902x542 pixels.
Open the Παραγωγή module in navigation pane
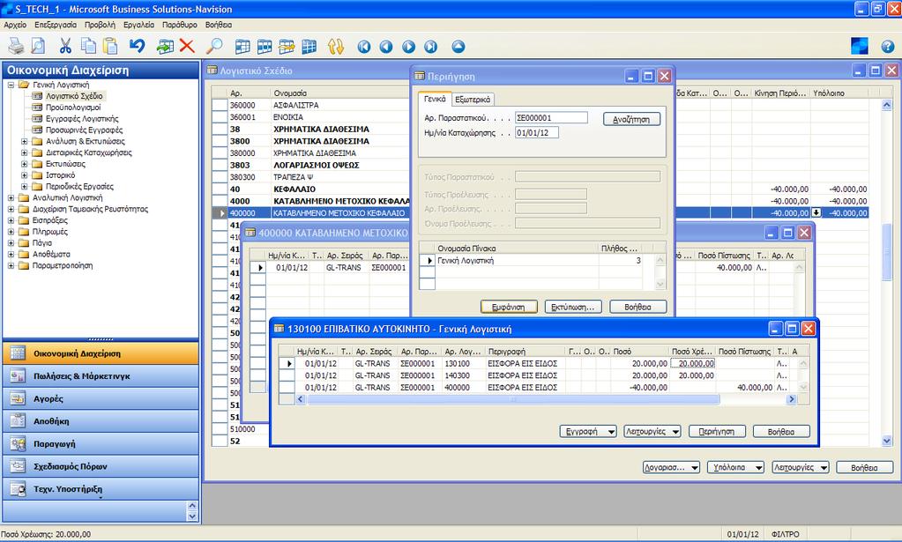point(101,443)
